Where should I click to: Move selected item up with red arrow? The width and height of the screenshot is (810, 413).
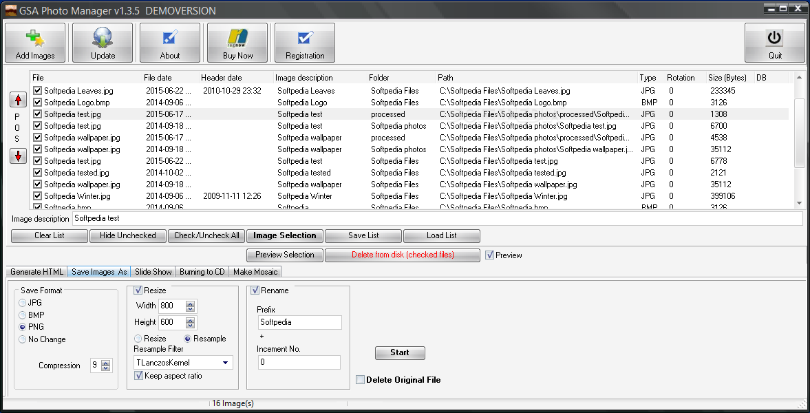pyautogui.click(x=18, y=100)
